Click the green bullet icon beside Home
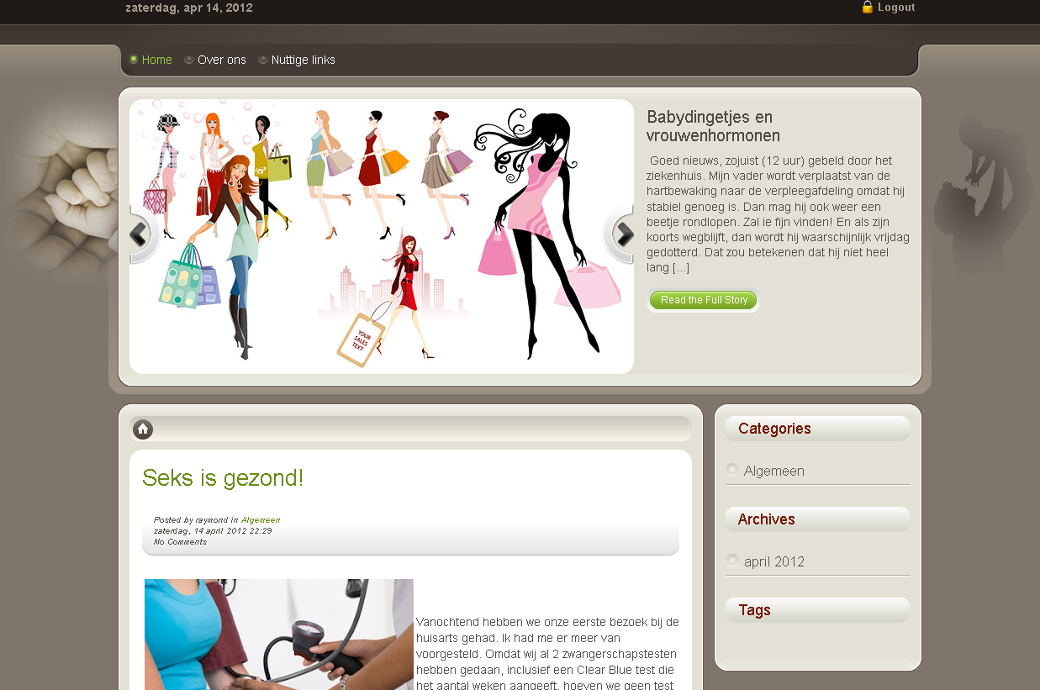This screenshot has width=1040, height=690. [133, 59]
